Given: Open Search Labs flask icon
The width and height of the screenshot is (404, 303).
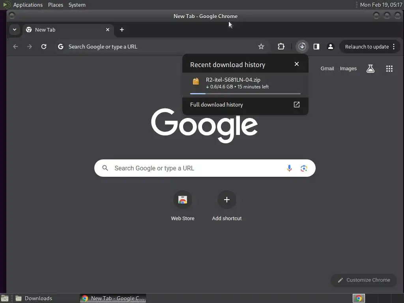Looking at the screenshot, I should coord(370,69).
